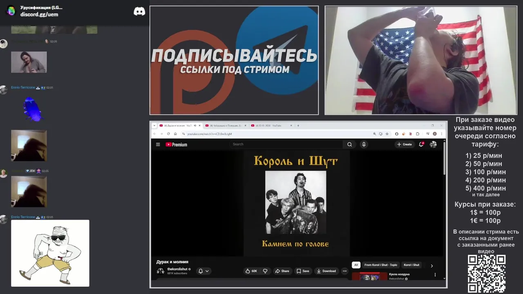Open the browser three-dot menu
This screenshot has width=523, height=294.
coord(442,134)
